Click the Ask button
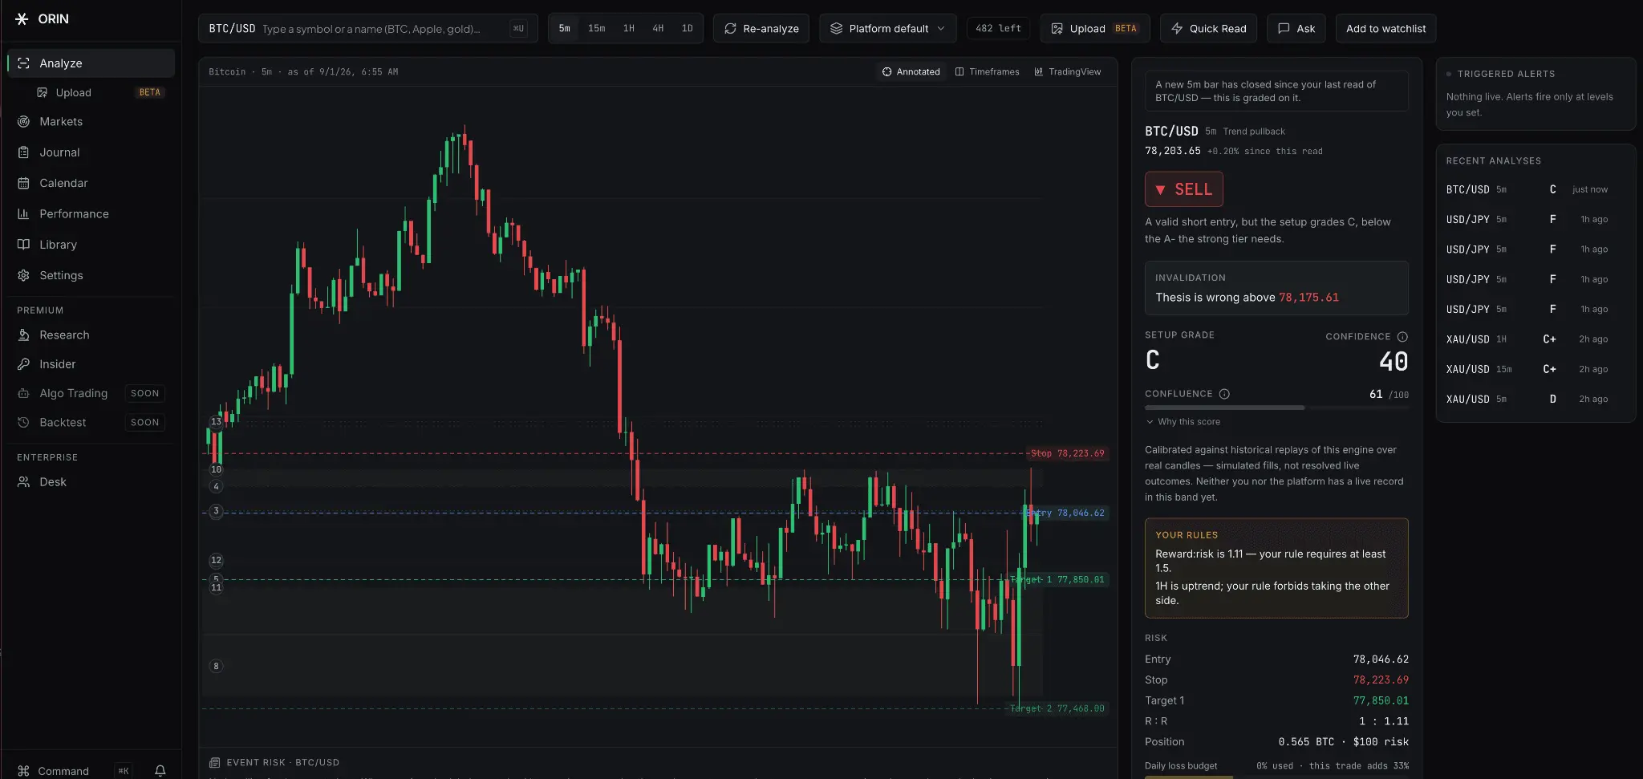Image resolution: width=1643 pixels, height=779 pixels. [1296, 28]
